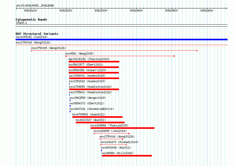235x166 pixels.
Task: Open the esv2750014 (Wong2012b) label
Action: tap(33, 42)
